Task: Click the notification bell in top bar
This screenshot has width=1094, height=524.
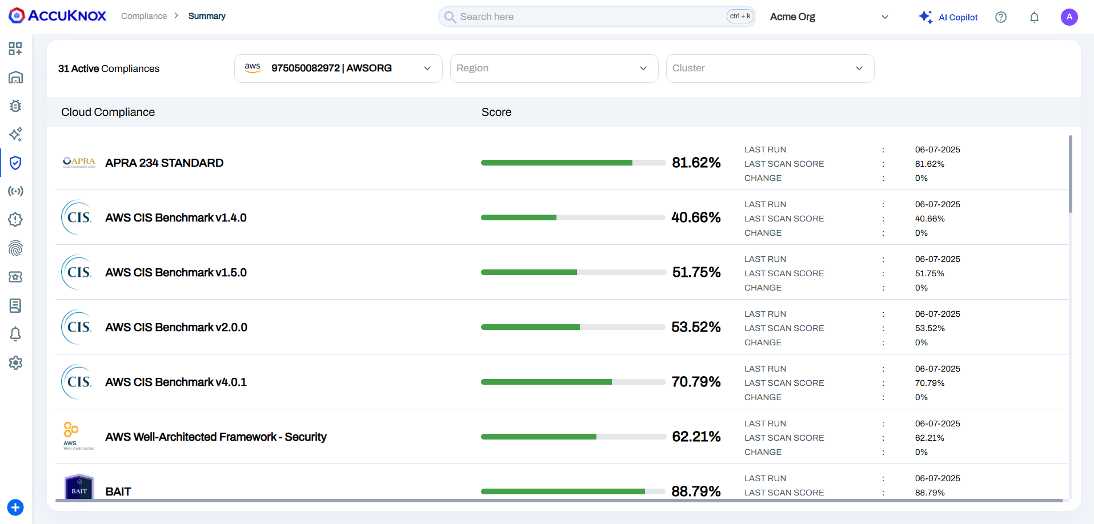Action: (1034, 17)
